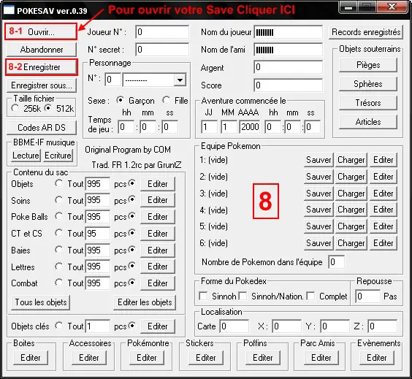The height and width of the screenshot is (379, 412).
Task: Expand the Personnage dropdown list
Action: (x=180, y=80)
